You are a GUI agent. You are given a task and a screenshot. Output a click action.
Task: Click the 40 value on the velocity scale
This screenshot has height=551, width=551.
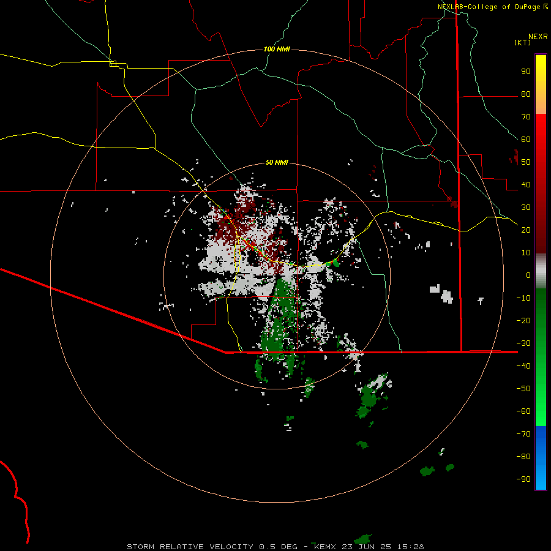coord(526,185)
